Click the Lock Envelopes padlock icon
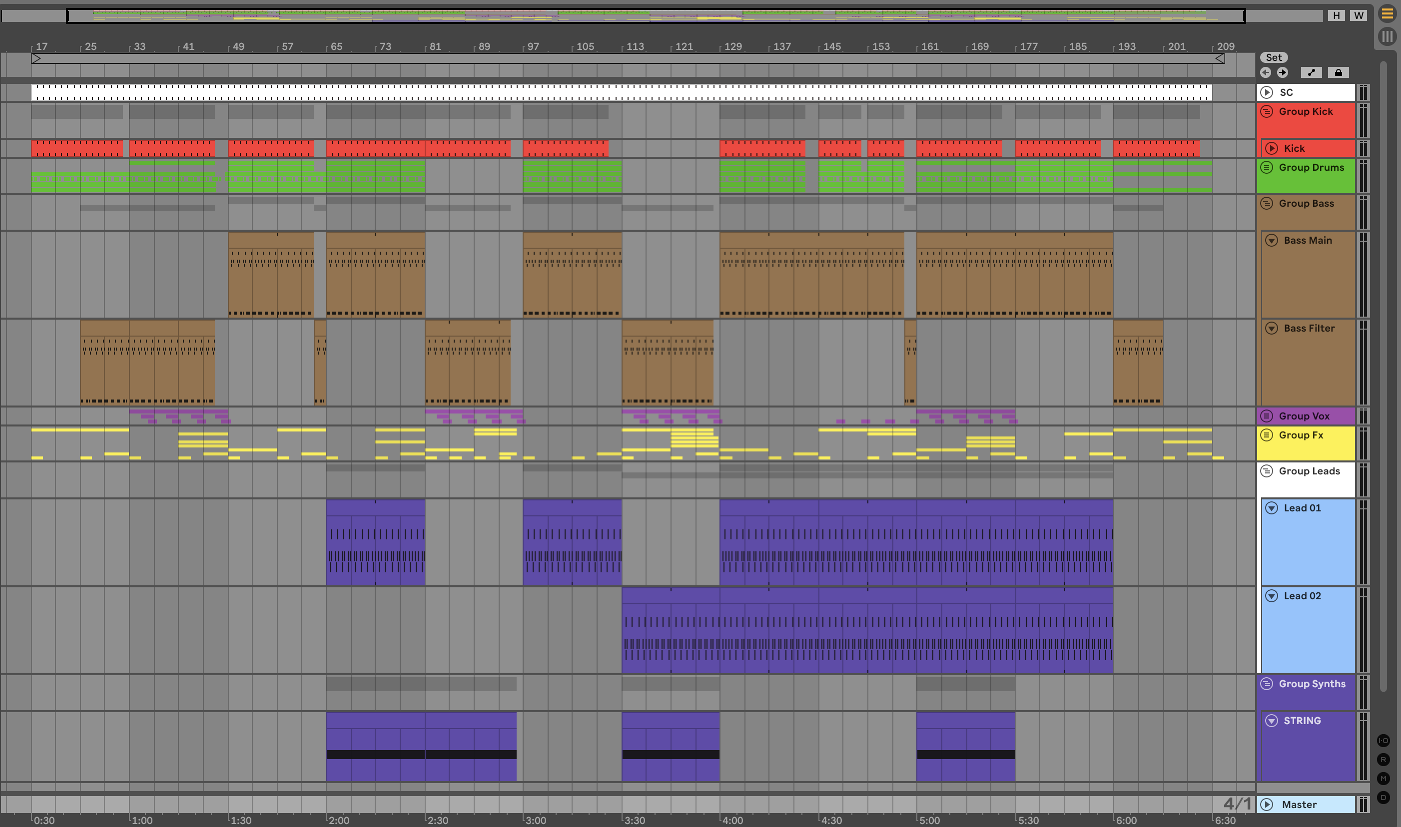Image resolution: width=1401 pixels, height=827 pixels. point(1338,72)
